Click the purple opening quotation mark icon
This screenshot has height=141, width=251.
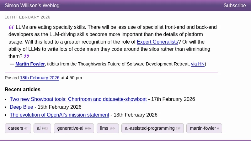11,28
